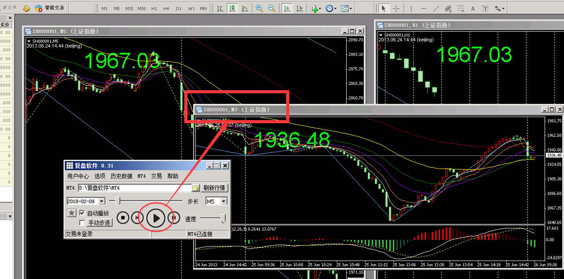Viewport: 564px width, 279px height.
Task: Open the 历史数据 menu
Action: pos(121,176)
